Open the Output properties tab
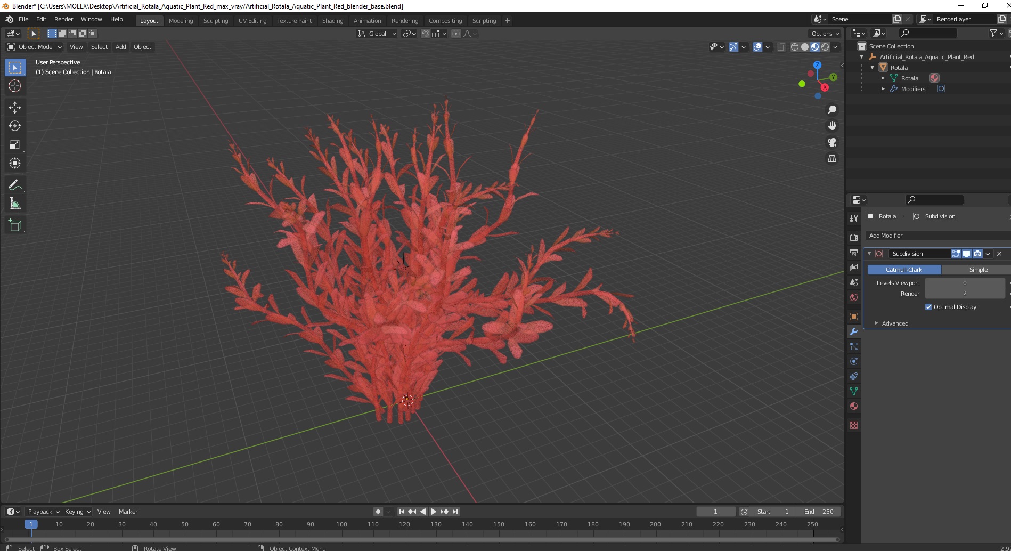The image size is (1011, 551). pos(854,252)
